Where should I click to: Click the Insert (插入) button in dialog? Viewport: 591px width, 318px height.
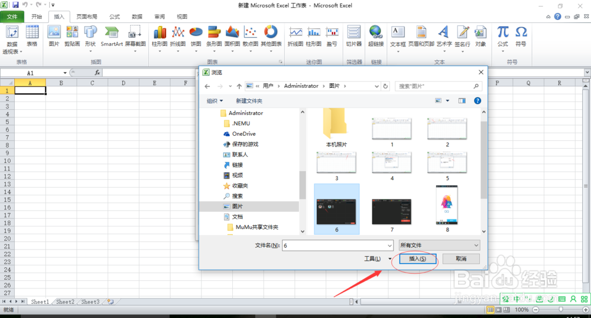417,258
